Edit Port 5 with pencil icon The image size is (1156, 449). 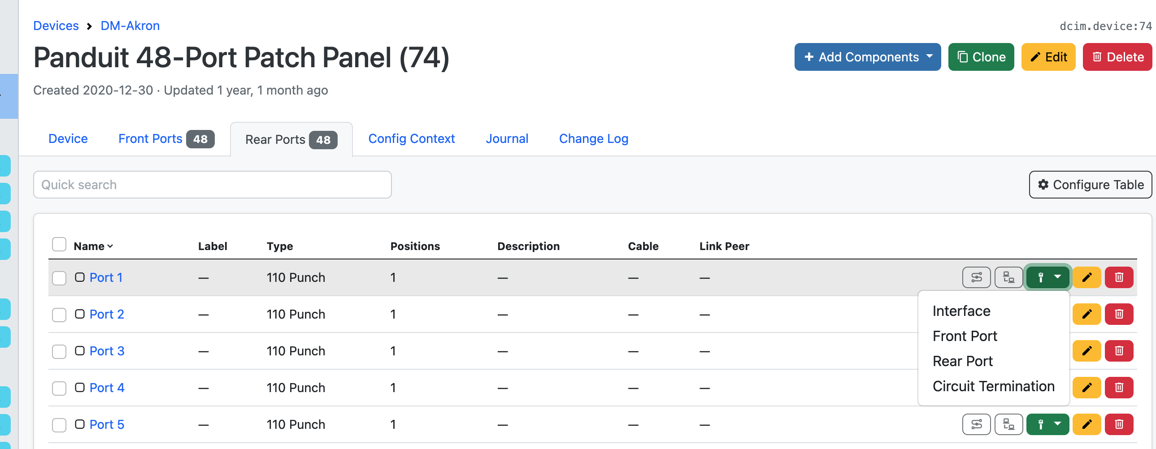[1086, 425]
